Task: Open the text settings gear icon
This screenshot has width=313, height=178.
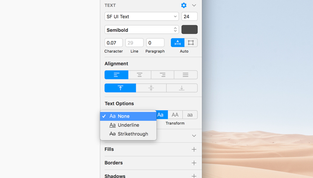Action: click(184, 6)
